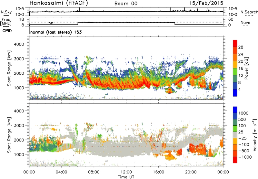Screen dimensions: 258x179
Task: Click the noise spike near 06:00 in N.Sky panel
Action: coord(80,9)
